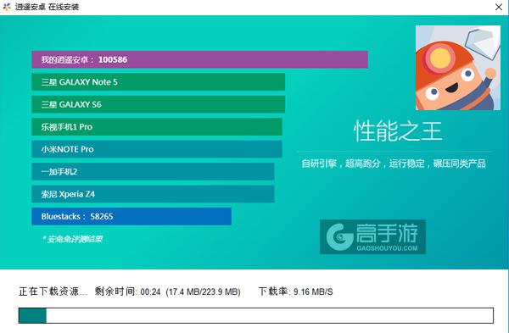Click the miner character game thumbnail

458,68
